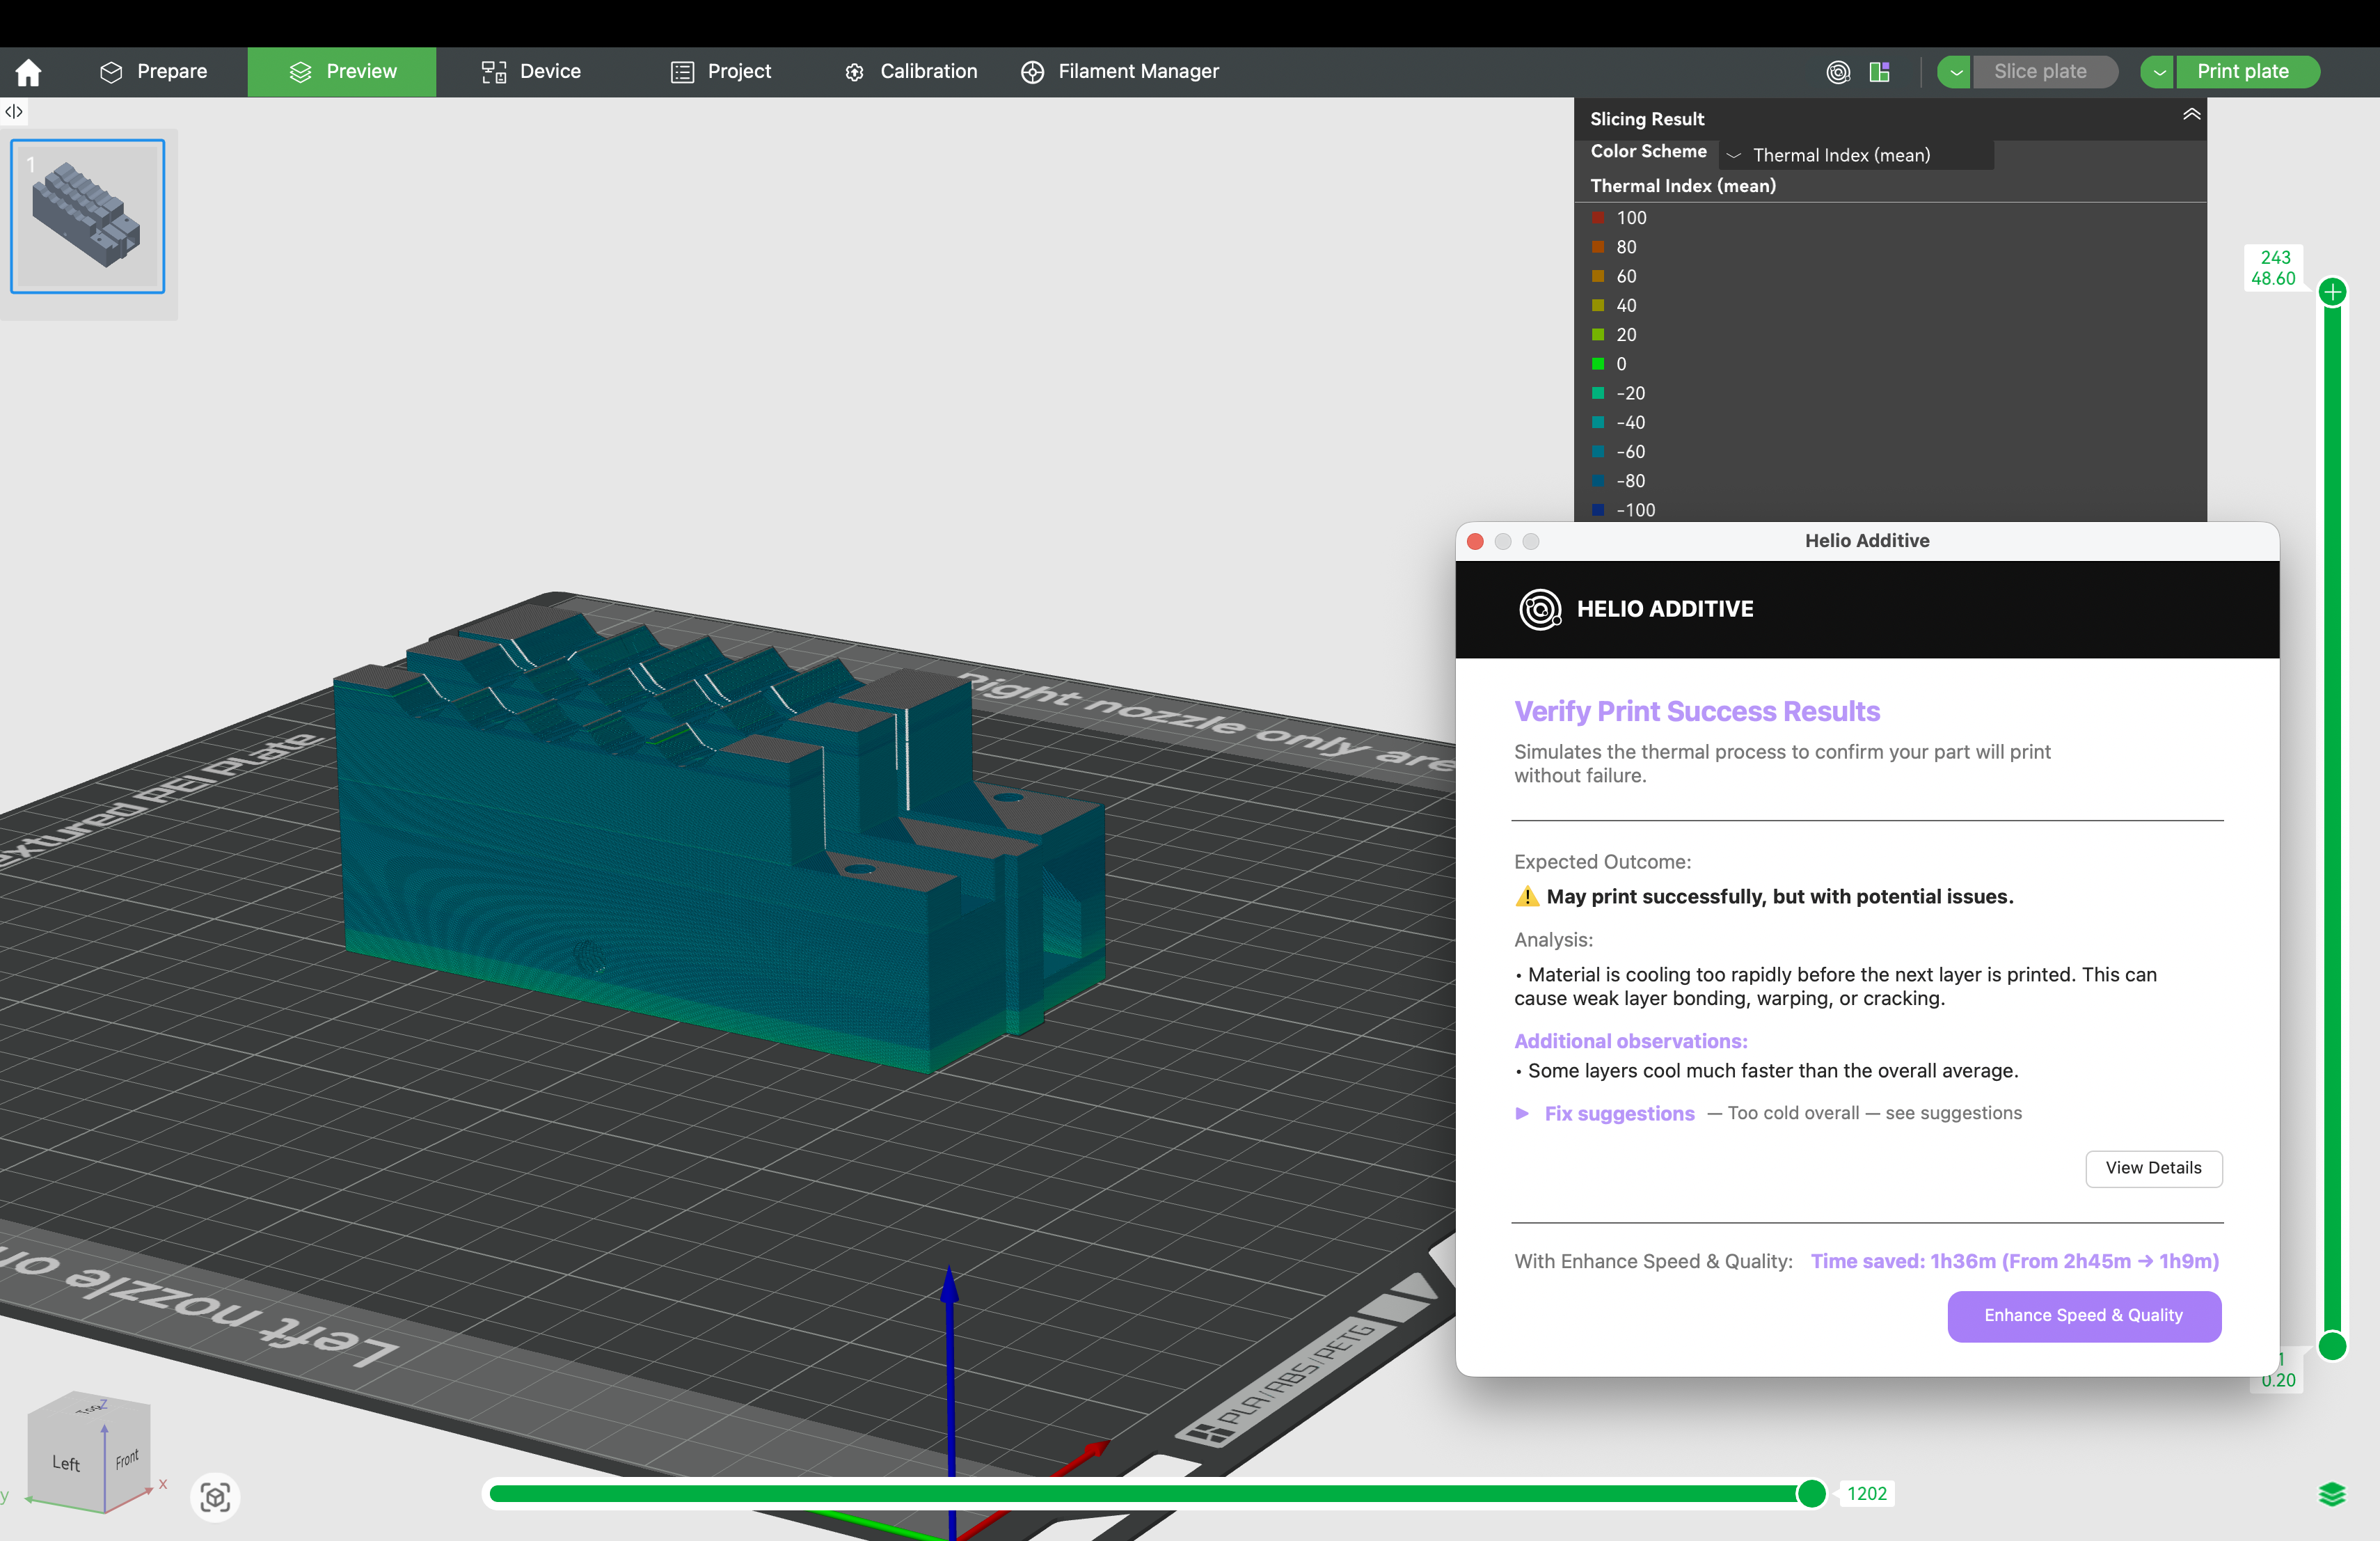Click the thermal index 60 swatch
Viewport: 2380px width, 1541px height.
point(1598,276)
